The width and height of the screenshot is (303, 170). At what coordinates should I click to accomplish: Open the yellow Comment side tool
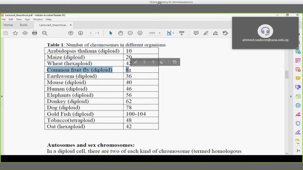pyautogui.click(x=298, y=78)
